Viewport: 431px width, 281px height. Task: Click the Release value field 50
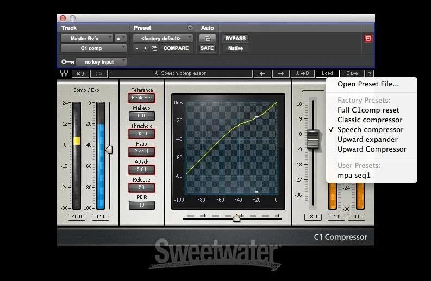[141, 188]
